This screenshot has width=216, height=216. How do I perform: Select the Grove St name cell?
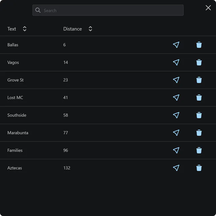pos(16,80)
